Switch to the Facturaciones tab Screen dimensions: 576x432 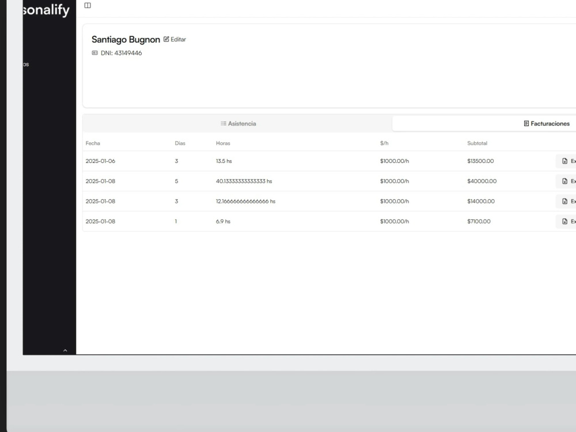[484, 123]
